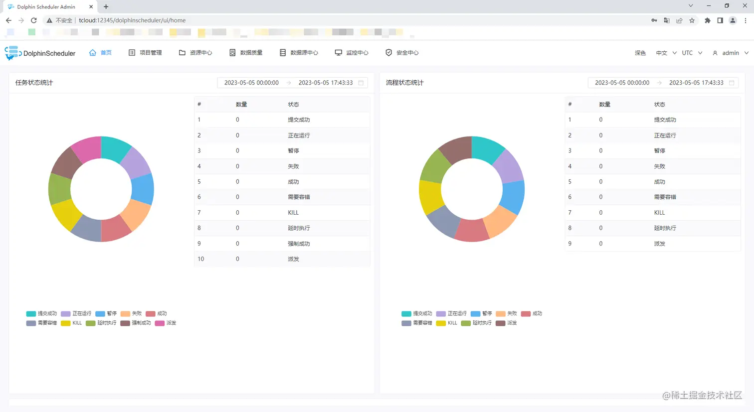Toggle 正在运行 in the task chart legend
This screenshot has width=754, height=412.
[76, 313]
